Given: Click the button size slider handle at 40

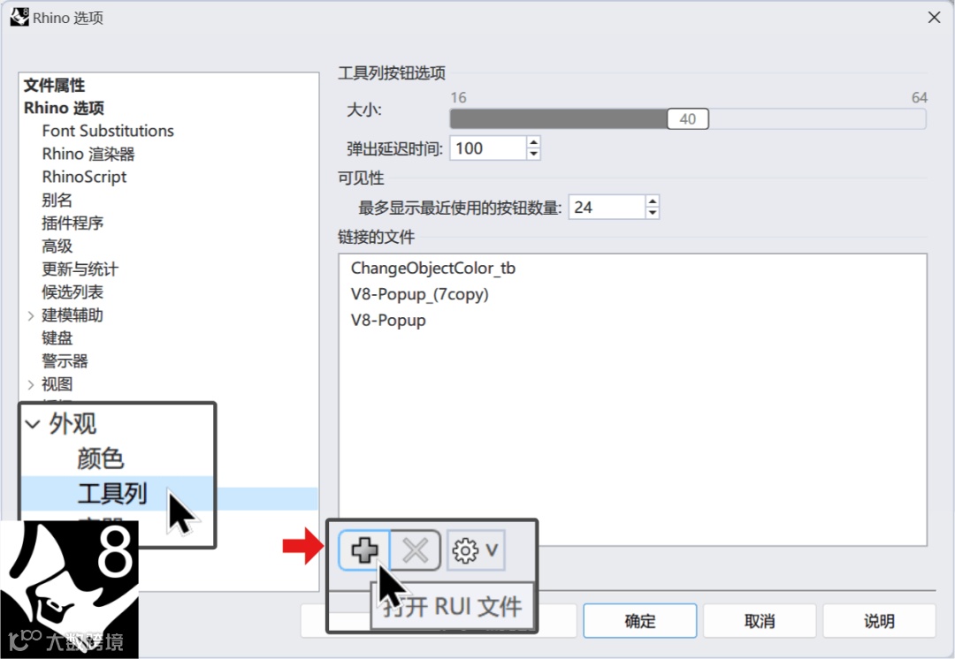Looking at the screenshot, I should coord(688,118).
